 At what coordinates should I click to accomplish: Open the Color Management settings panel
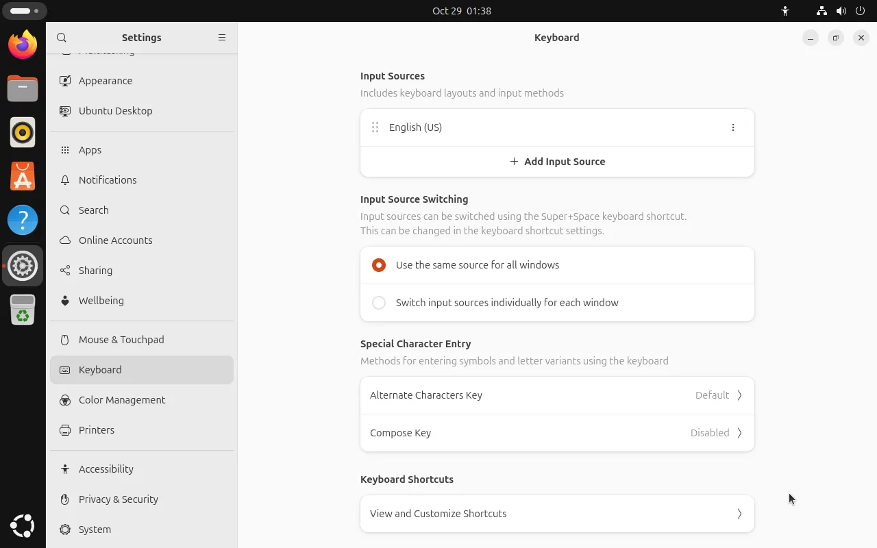coord(142,400)
